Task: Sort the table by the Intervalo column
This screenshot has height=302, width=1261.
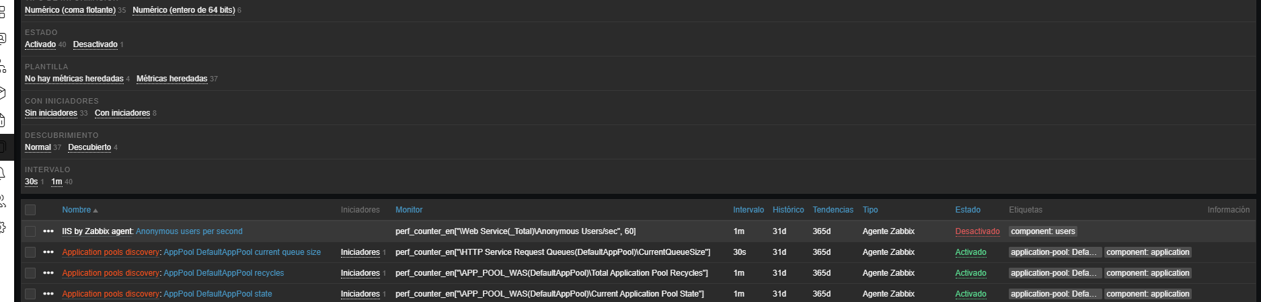Action: click(748, 210)
